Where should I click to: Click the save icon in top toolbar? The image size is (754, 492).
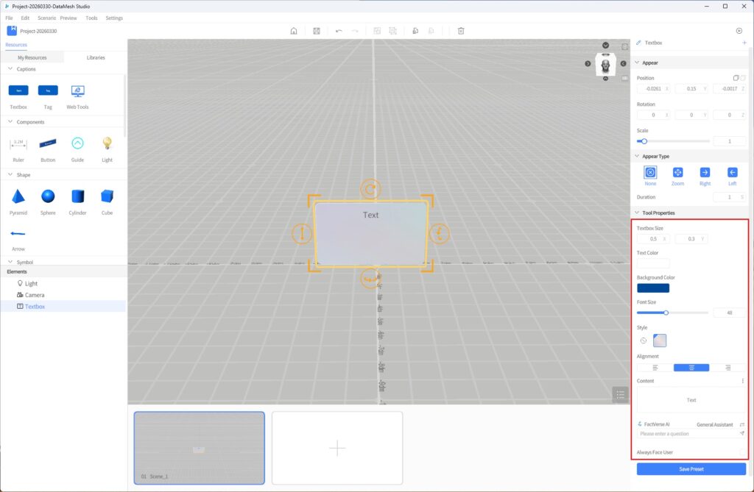point(316,31)
